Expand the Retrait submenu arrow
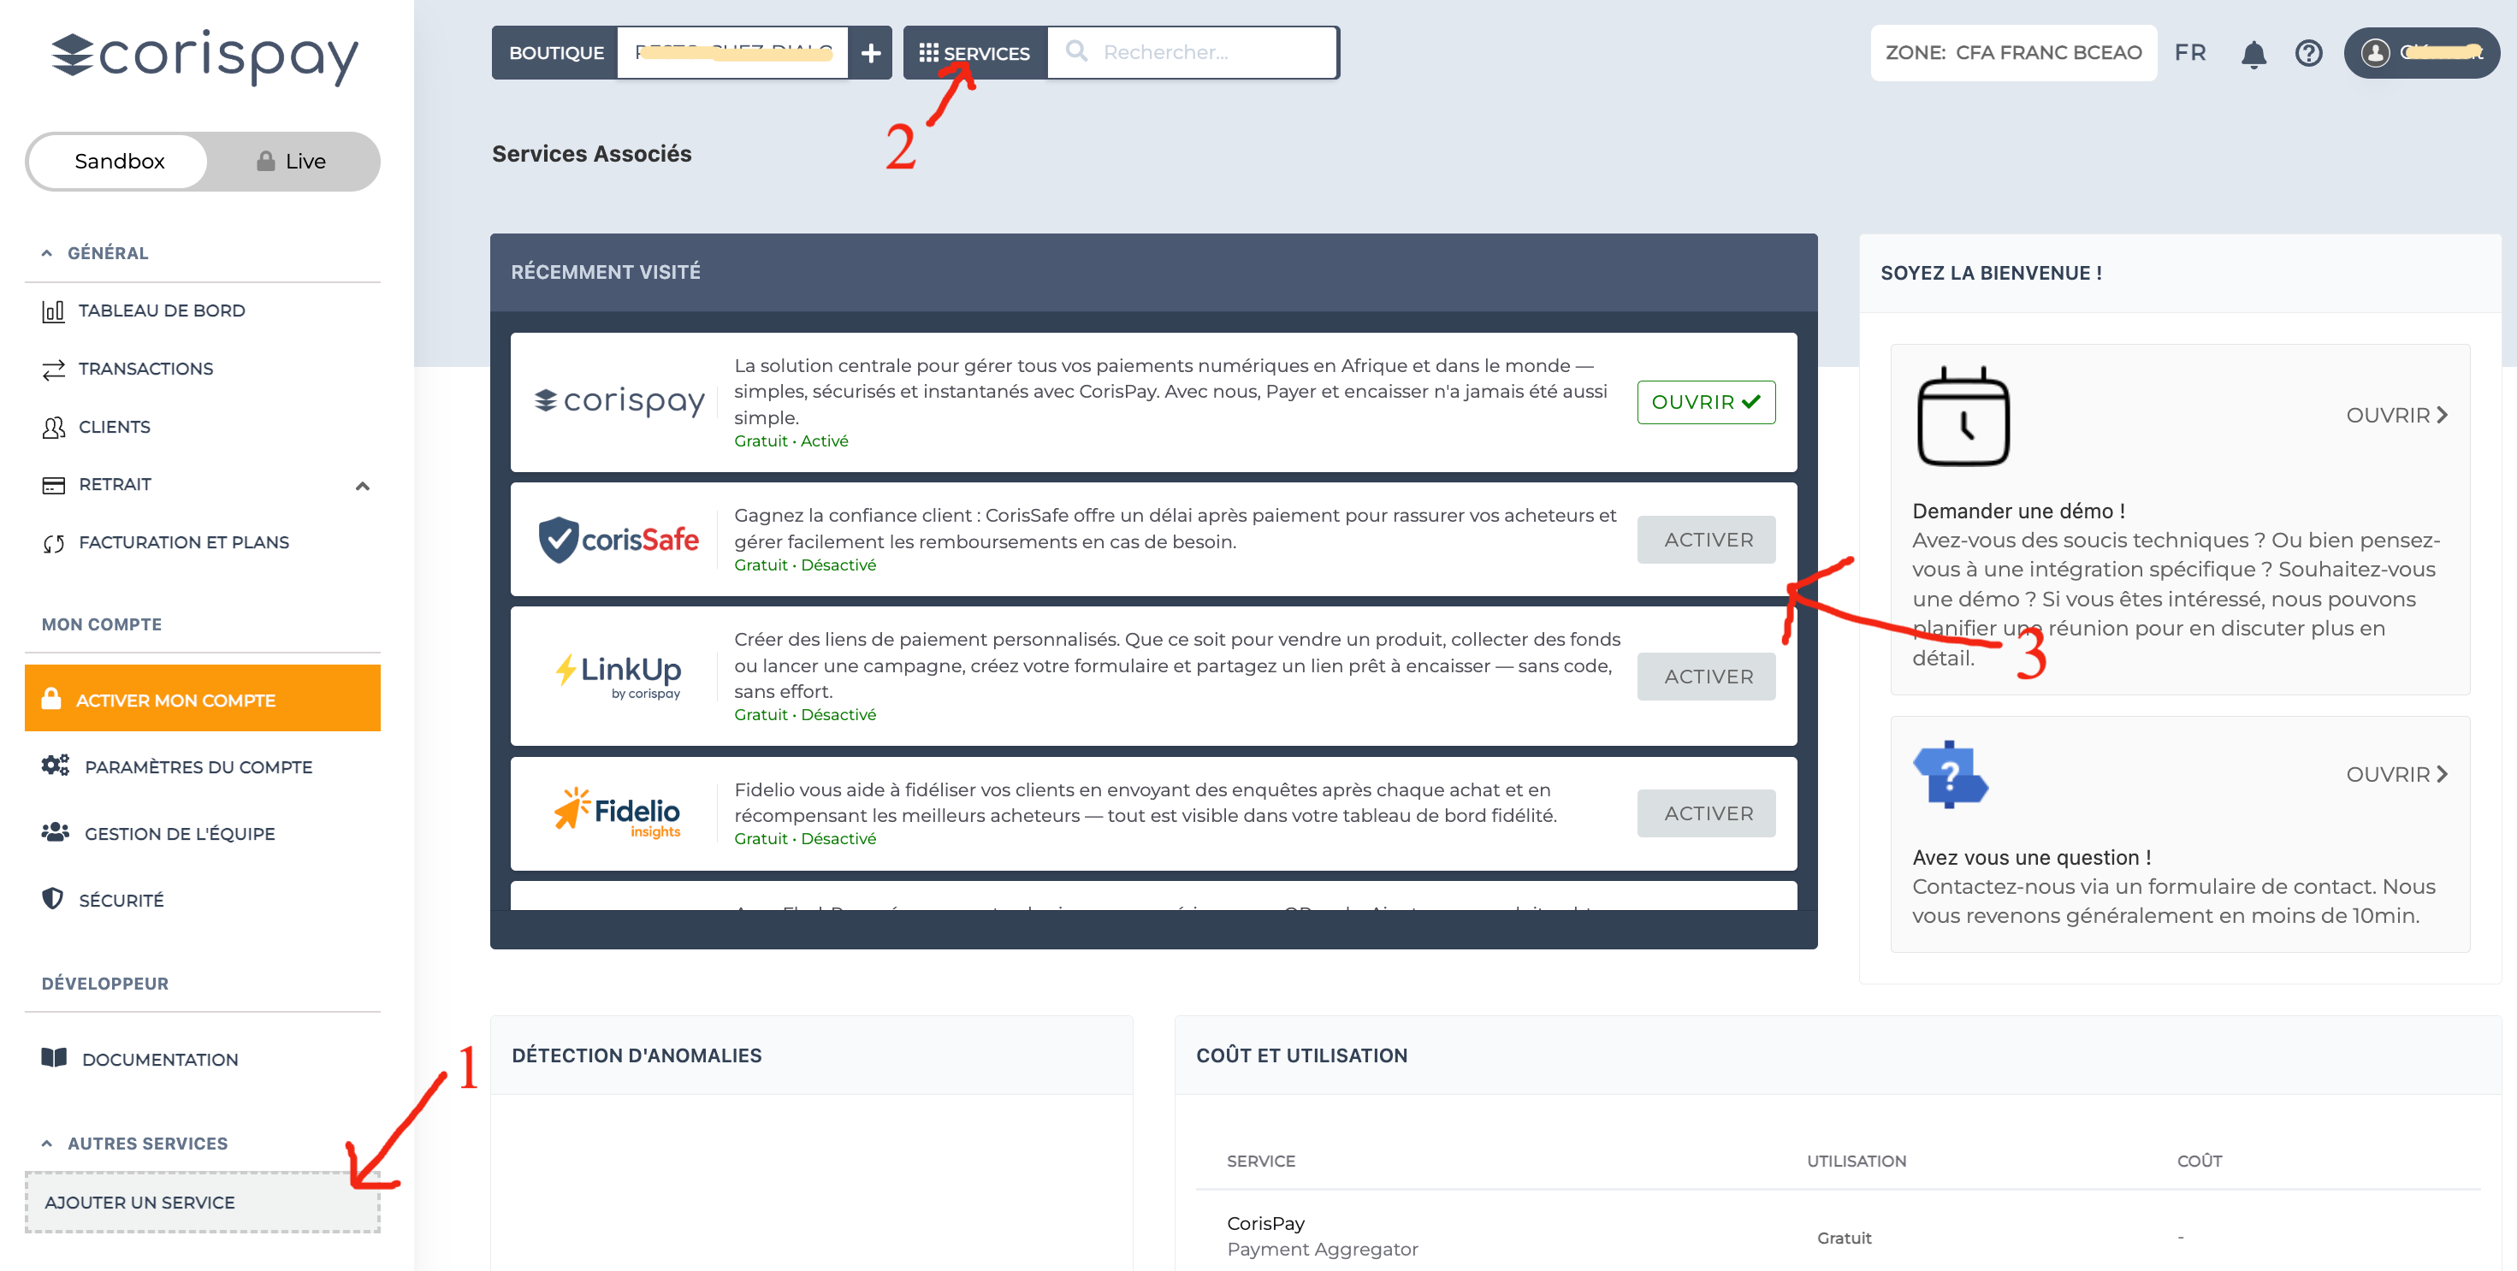Screen dimensions: 2517x1271 363,486
